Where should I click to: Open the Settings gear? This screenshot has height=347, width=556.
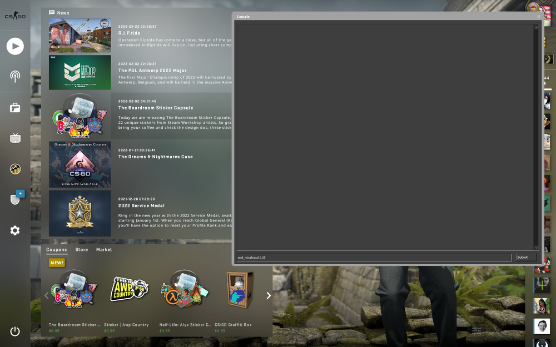point(15,230)
